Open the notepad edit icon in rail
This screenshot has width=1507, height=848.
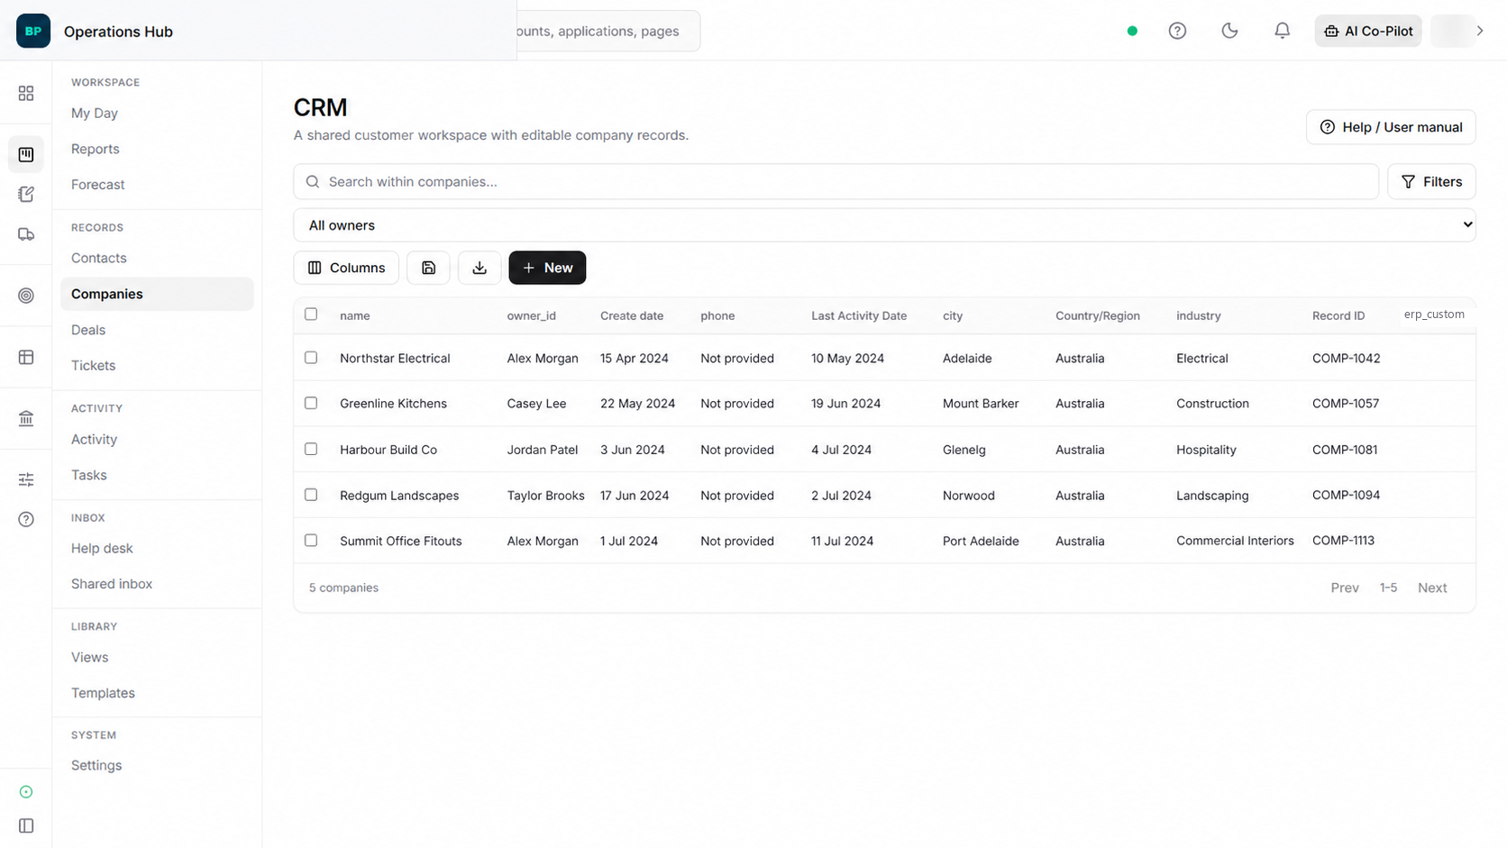[26, 195]
